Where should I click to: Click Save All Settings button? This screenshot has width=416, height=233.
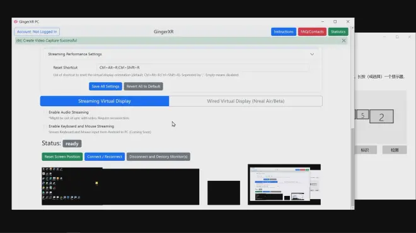[x=105, y=86]
